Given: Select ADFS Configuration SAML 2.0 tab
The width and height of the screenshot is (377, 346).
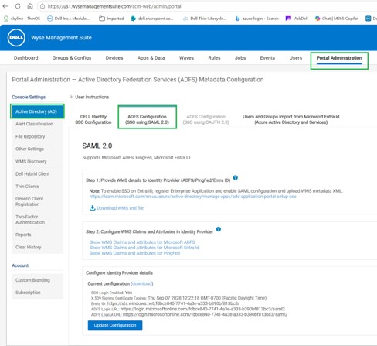Looking at the screenshot, I should click(148, 119).
